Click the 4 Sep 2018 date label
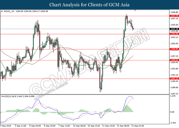 [6, 126]
